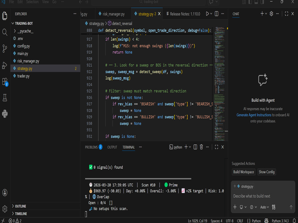This screenshot has width=298, height=223.
Task: Add context with plus in chat input toolbar
Action: pos(235,207)
